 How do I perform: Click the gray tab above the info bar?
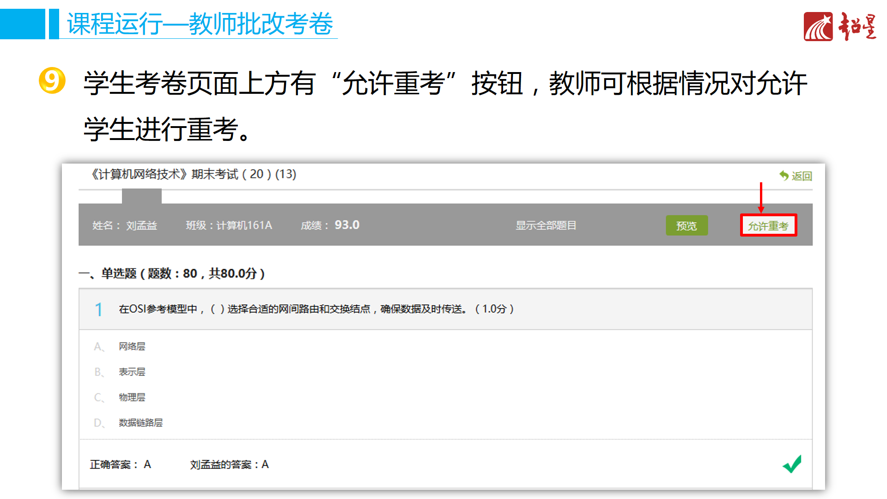141,196
